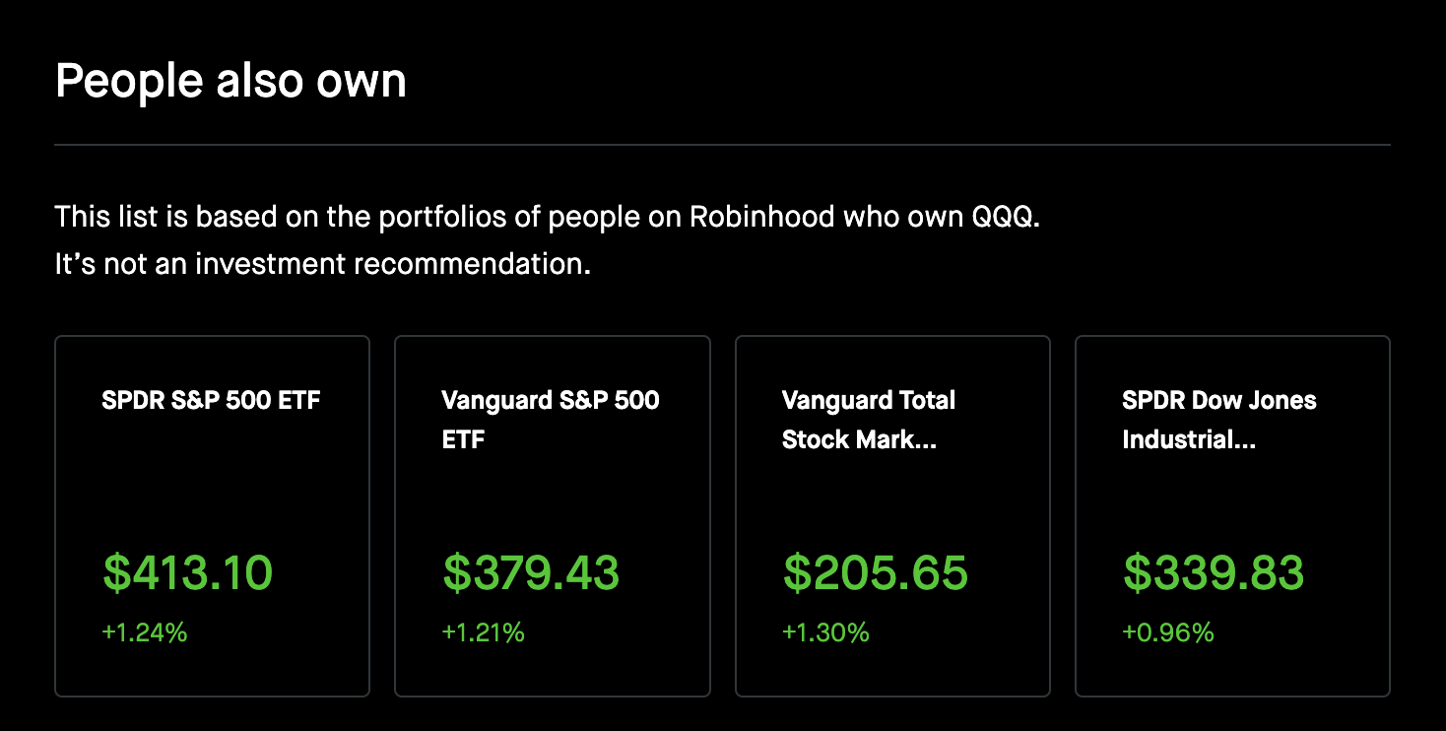This screenshot has height=731, width=1446.
Task: Open the SPDR Dow Jones Industrial... title
Action: click(x=1218, y=419)
